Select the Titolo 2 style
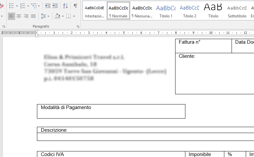This screenshot has width=254, height=157. click(x=190, y=11)
